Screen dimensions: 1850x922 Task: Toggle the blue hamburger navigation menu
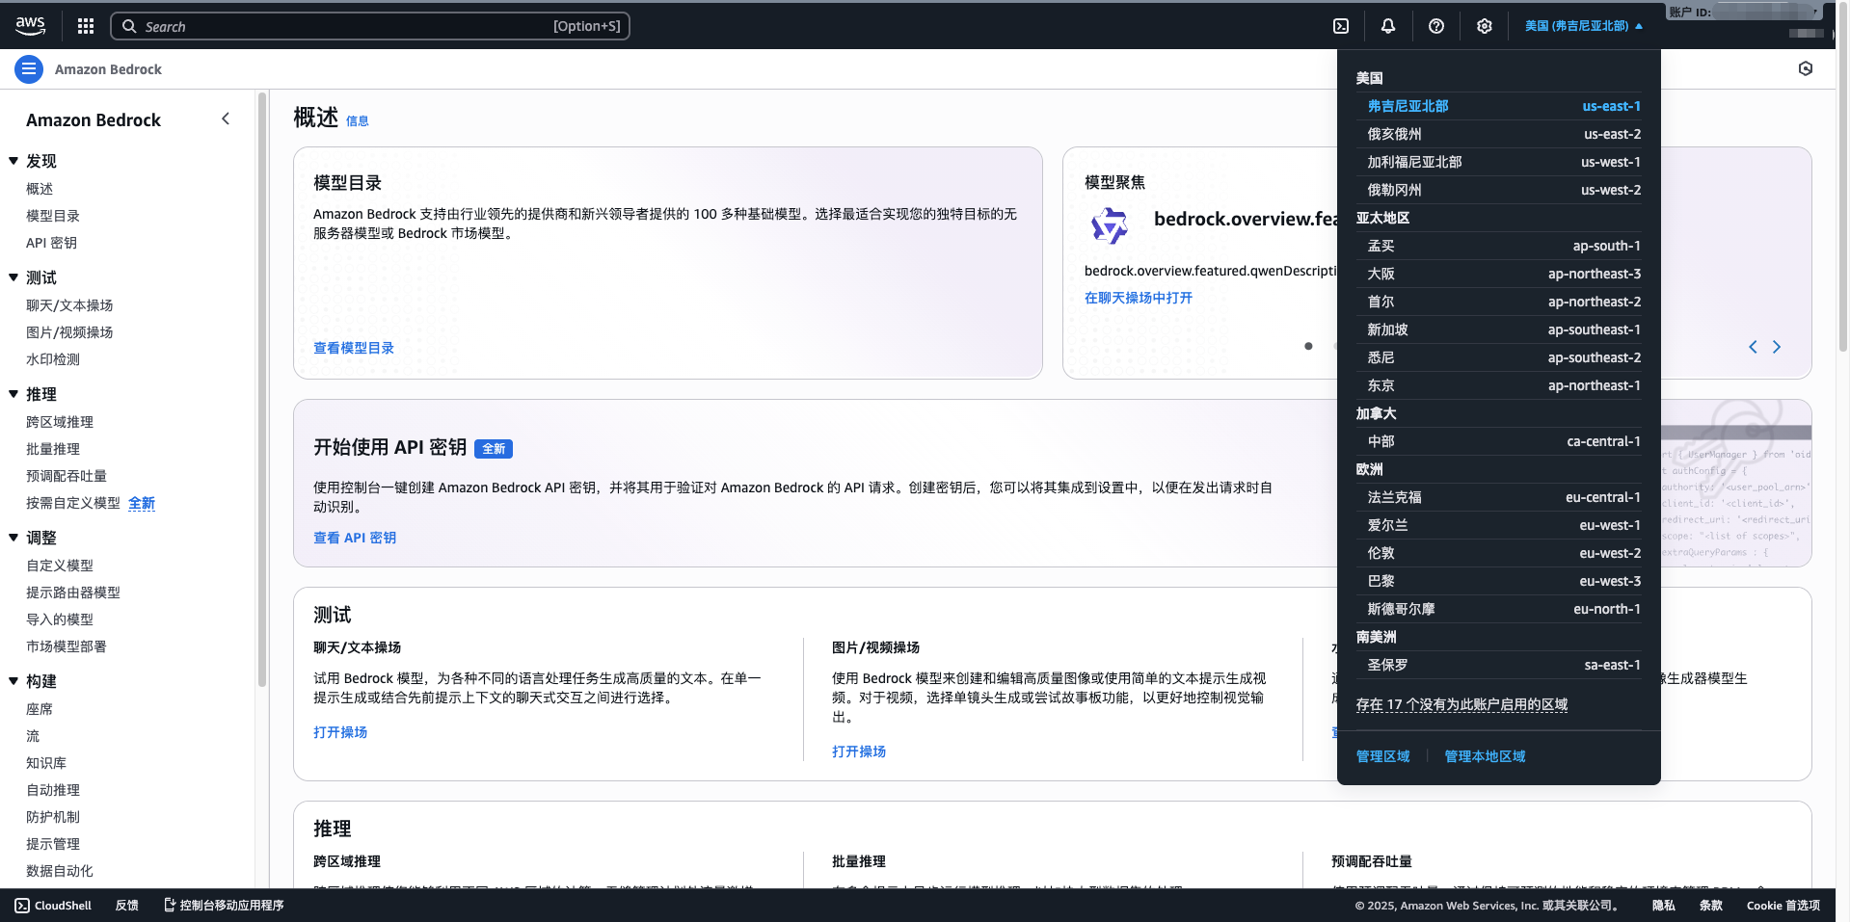click(28, 69)
